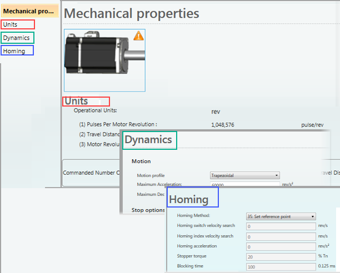Screen dimensions: 340x273
Task: Open the Motion profile Trapezoidal dropdown
Action: (x=245, y=175)
